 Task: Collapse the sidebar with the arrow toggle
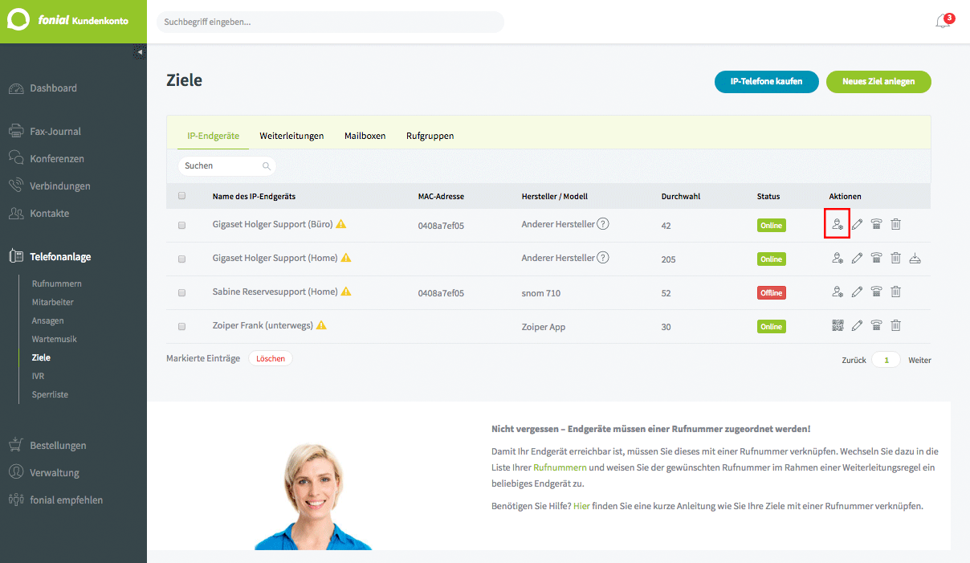coord(140,51)
